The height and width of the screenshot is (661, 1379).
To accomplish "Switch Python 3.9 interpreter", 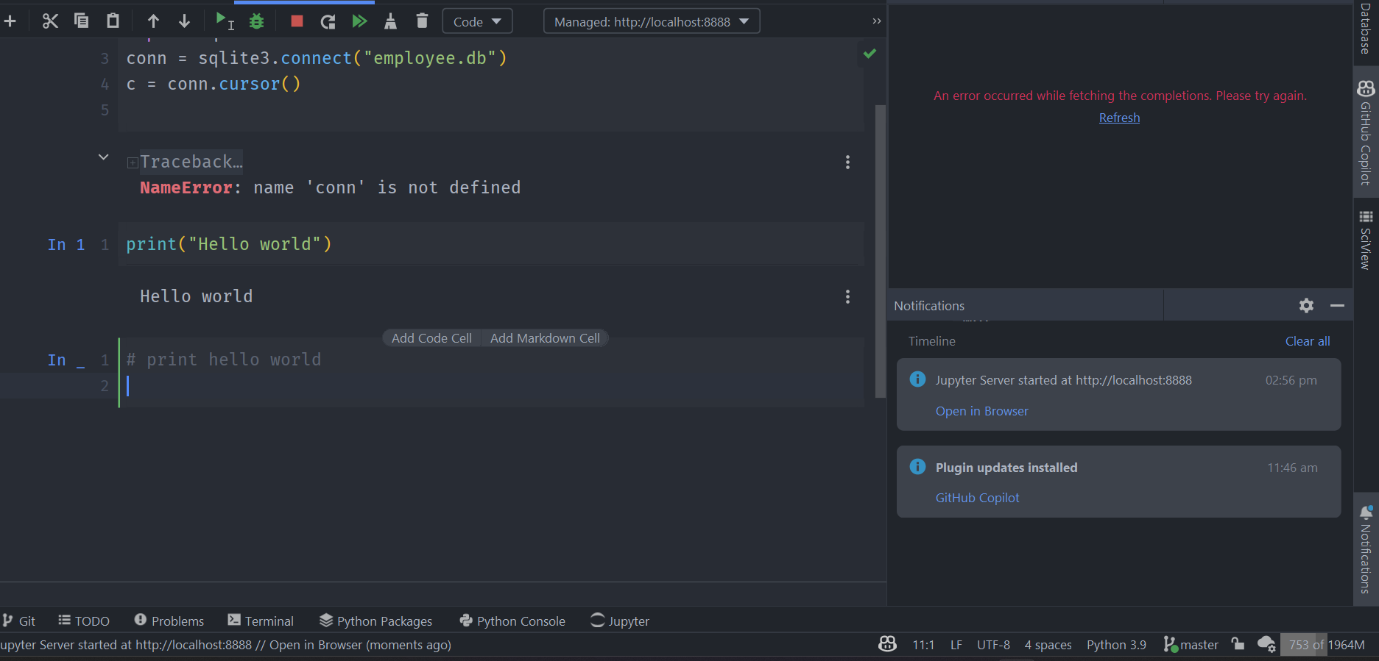I will 1116,645.
